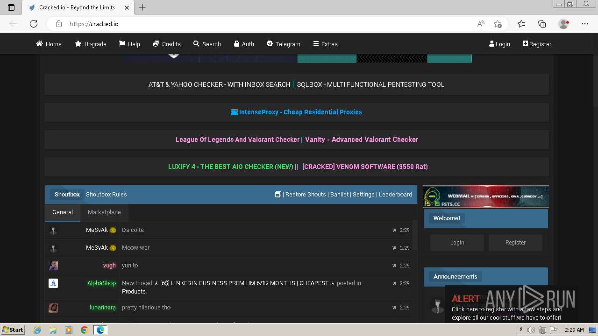Image resolution: width=598 pixels, height=336 pixels.
Task: Launch Chrome from taskbar
Action: [x=84, y=330]
